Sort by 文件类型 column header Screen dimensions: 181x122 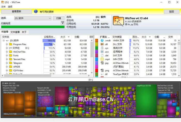(x=120, y=37)
